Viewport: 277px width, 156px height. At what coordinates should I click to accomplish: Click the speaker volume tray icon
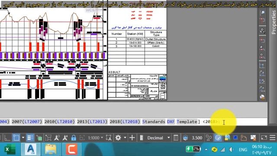point(231,150)
